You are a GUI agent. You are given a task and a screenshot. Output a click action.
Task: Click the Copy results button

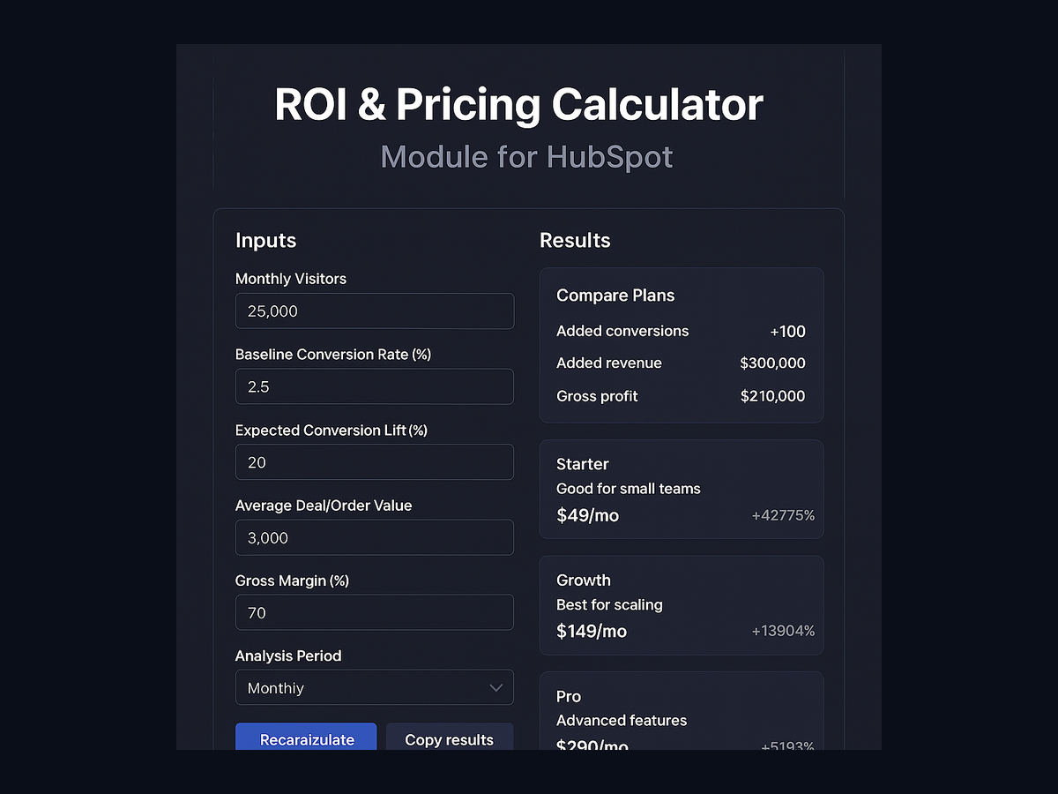click(x=450, y=740)
